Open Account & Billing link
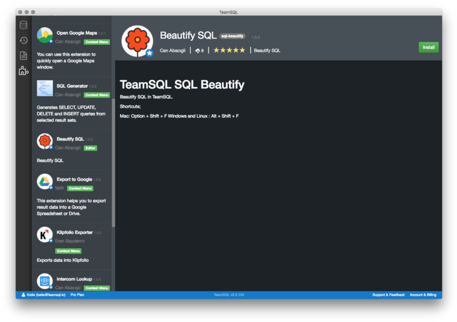 click(x=423, y=295)
